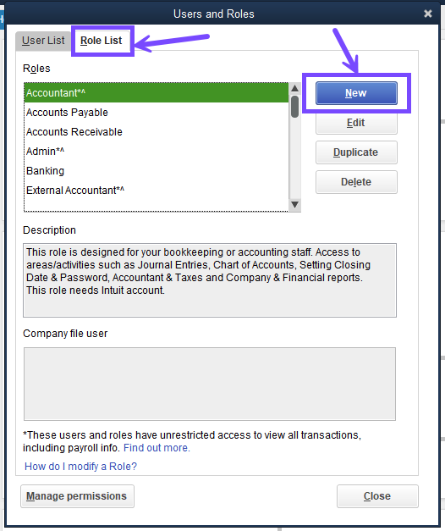The image size is (445, 531).
Task: Switch to the User List tab
Action: click(x=43, y=41)
